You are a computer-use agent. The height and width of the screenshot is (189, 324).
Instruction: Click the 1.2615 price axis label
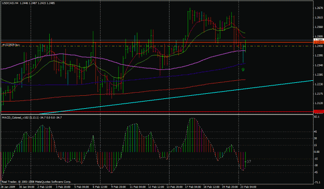pos(318,18)
